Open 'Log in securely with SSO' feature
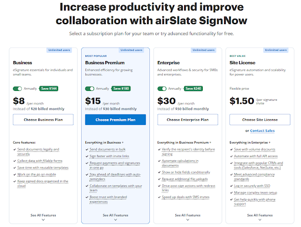Image resolution: width=301 pixels, height=227 pixels. 252,186
